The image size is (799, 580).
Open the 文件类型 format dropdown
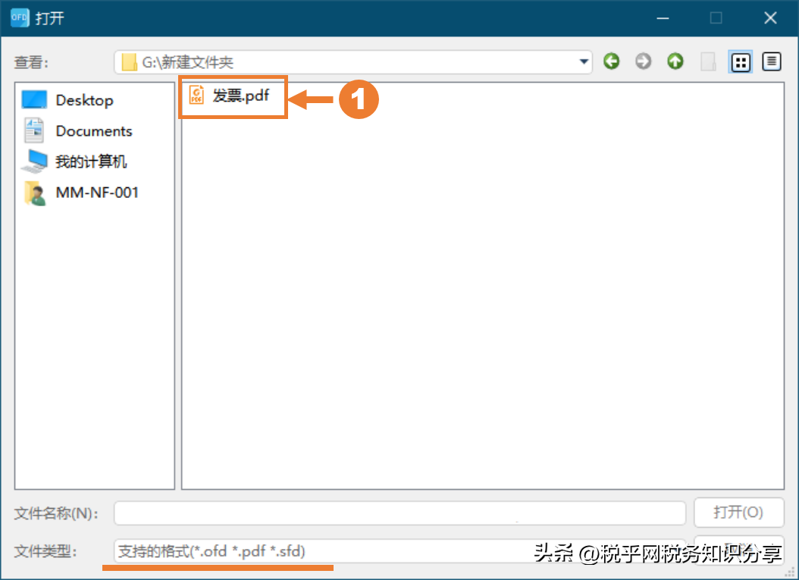(399, 551)
